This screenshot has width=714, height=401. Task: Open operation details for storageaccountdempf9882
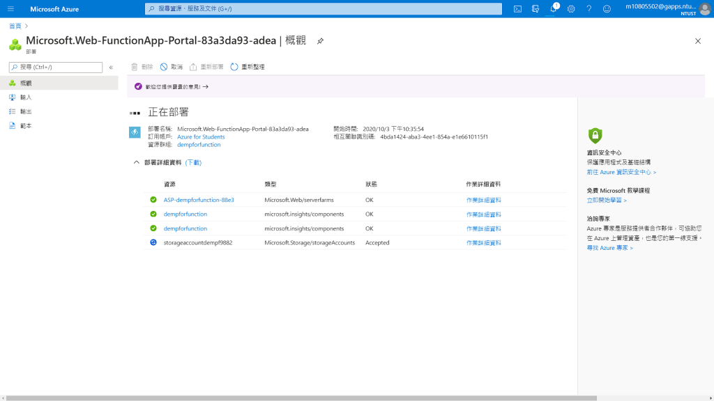484,243
